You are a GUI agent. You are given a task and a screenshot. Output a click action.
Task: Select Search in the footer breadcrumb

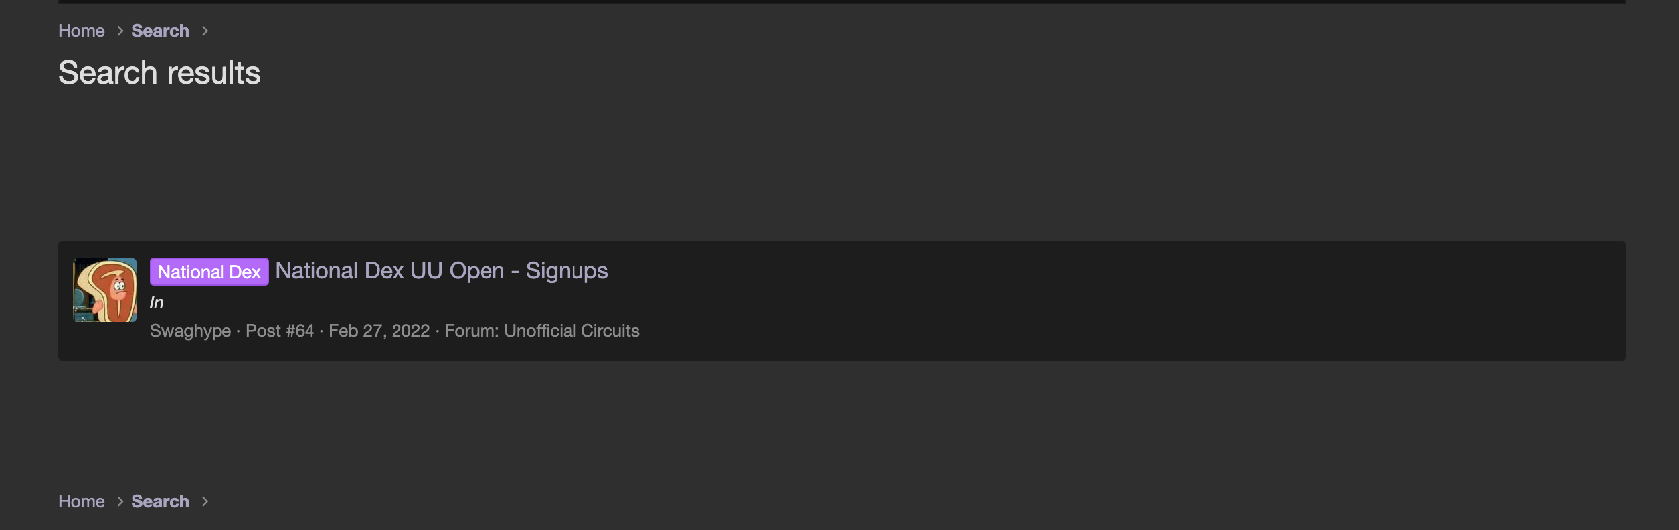[x=160, y=501]
